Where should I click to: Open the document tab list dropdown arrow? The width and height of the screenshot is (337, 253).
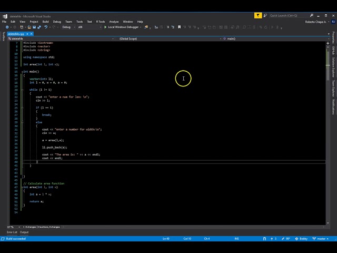pyautogui.click(x=329, y=34)
